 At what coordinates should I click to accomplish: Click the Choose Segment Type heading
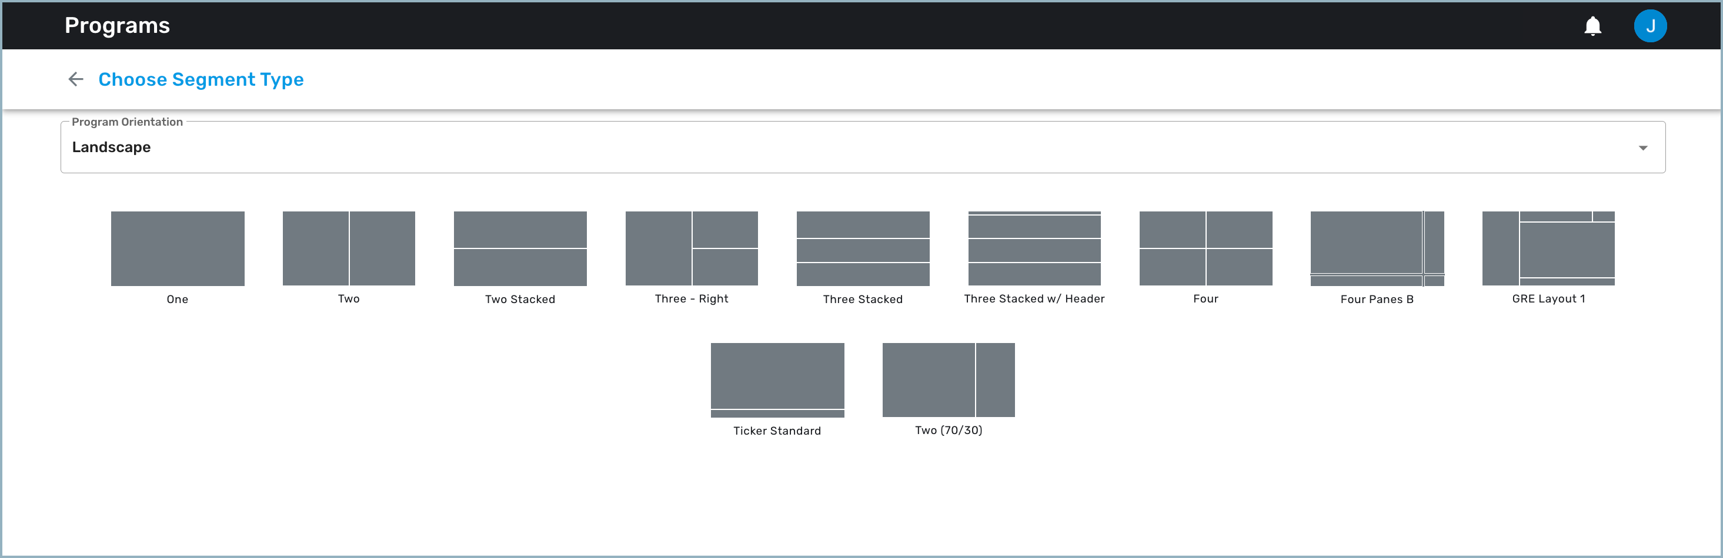point(201,79)
